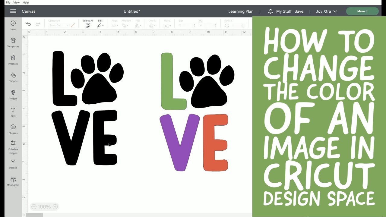The width and height of the screenshot is (386, 217).
Task: Zoom out with the minus button
Action: [34, 207]
